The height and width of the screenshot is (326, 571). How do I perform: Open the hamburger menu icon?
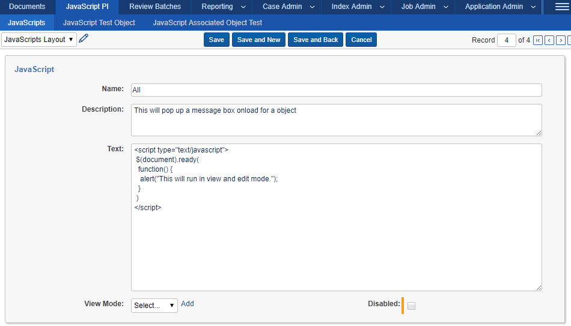[561, 7]
